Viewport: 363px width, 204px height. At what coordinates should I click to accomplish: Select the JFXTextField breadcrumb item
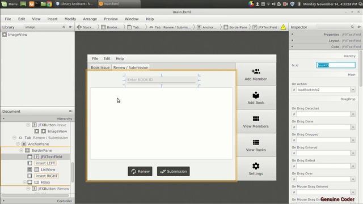click(x=265, y=27)
